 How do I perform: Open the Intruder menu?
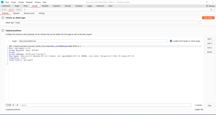coord(21,2)
